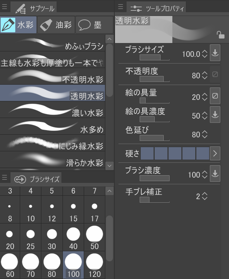Adjust the 手ブレ補正 slider
This screenshot has width=229, height=279.
click(155, 200)
